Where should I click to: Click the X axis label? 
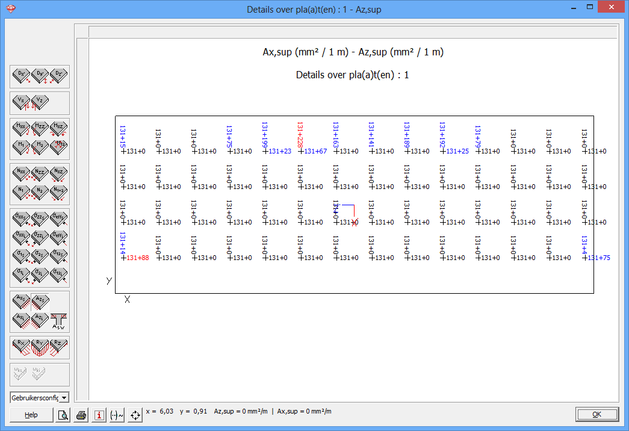pyautogui.click(x=127, y=299)
